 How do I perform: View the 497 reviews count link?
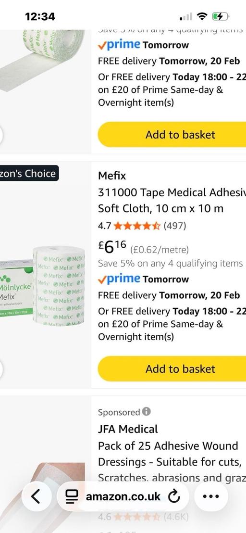pyautogui.click(x=175, y=226)
